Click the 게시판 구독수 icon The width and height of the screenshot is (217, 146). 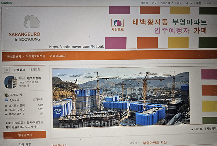6,110
